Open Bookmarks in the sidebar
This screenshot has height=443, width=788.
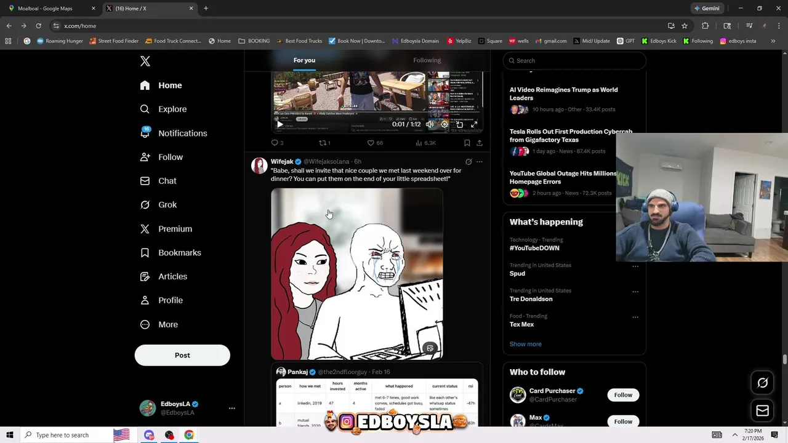(x=171, y=253)
